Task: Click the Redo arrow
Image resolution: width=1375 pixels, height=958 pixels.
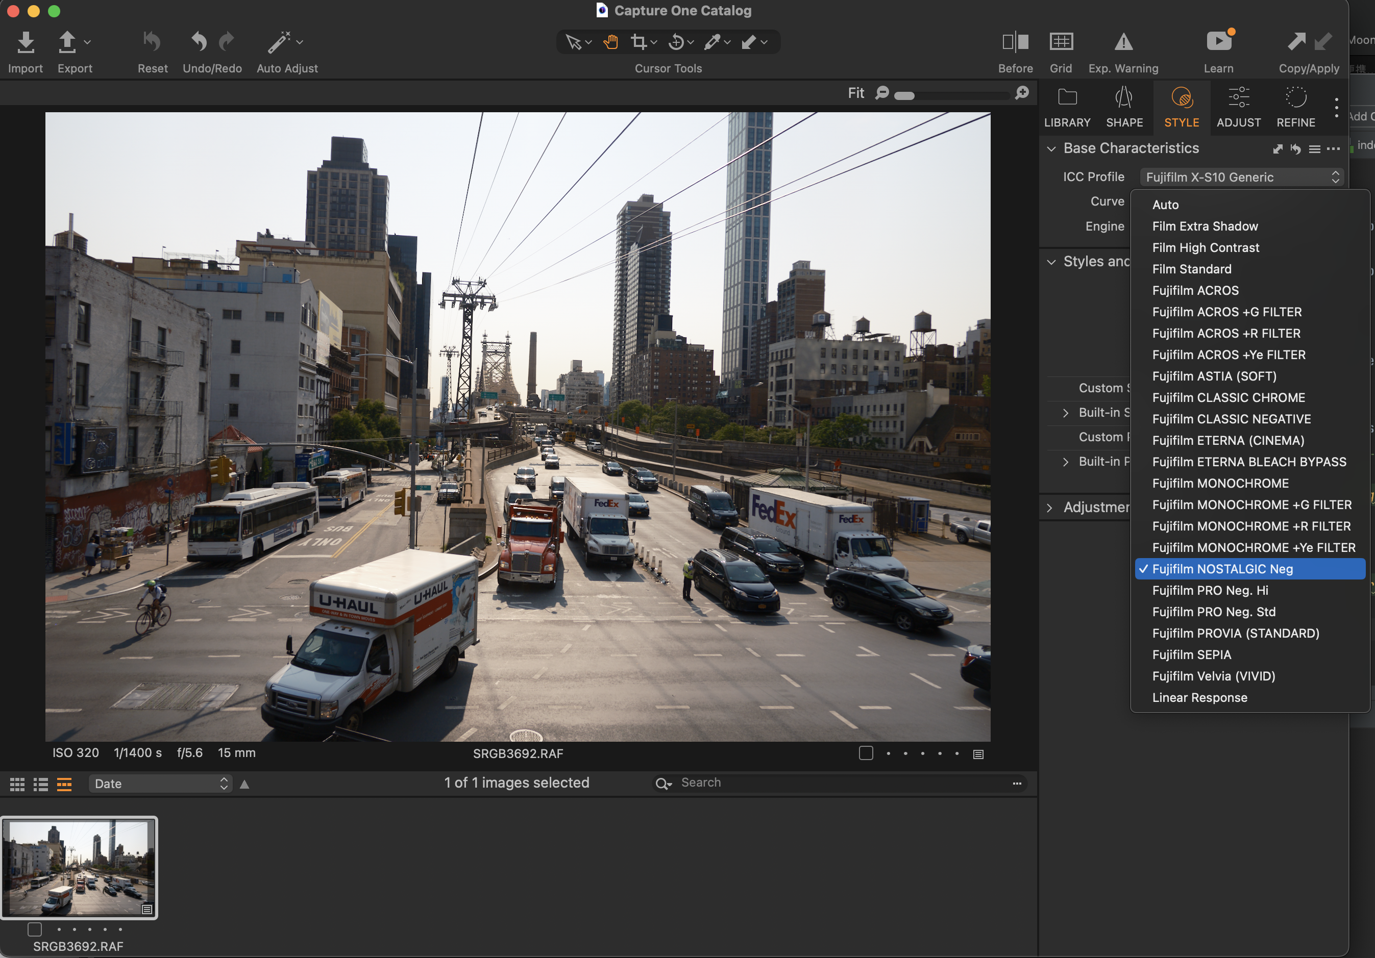Action: point(227,42)
